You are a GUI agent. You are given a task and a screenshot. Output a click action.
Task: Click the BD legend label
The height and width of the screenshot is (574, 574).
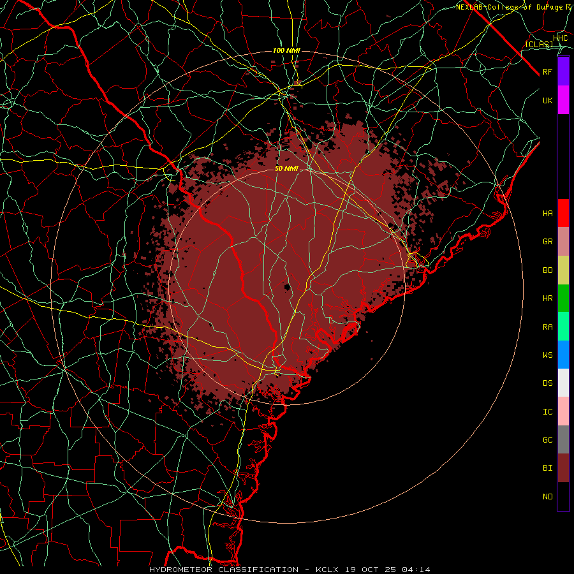click(x=547, y=270)
